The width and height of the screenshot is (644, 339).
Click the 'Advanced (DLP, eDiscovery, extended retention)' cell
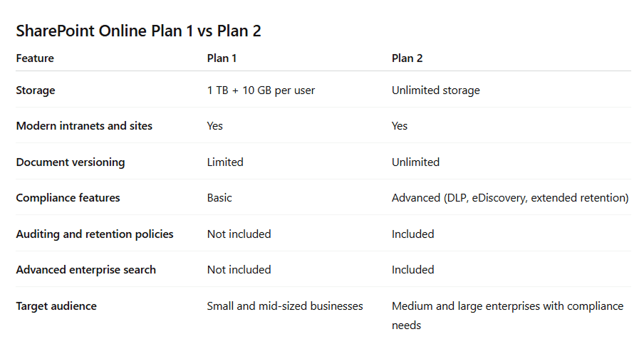510,198
